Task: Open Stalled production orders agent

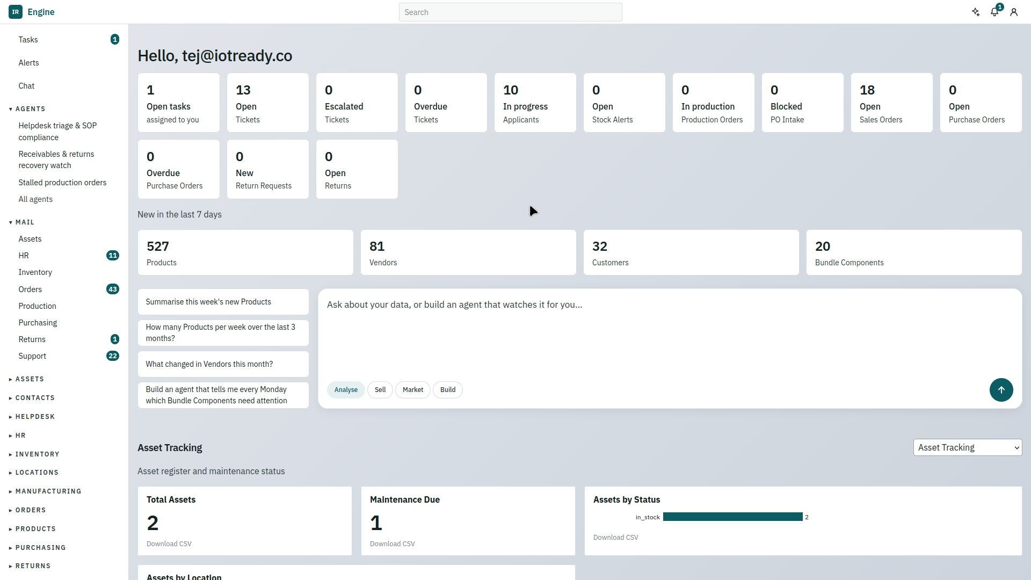Action: (62, 183)
